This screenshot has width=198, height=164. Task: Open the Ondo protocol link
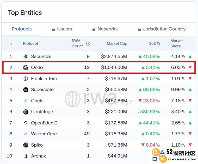37,67
